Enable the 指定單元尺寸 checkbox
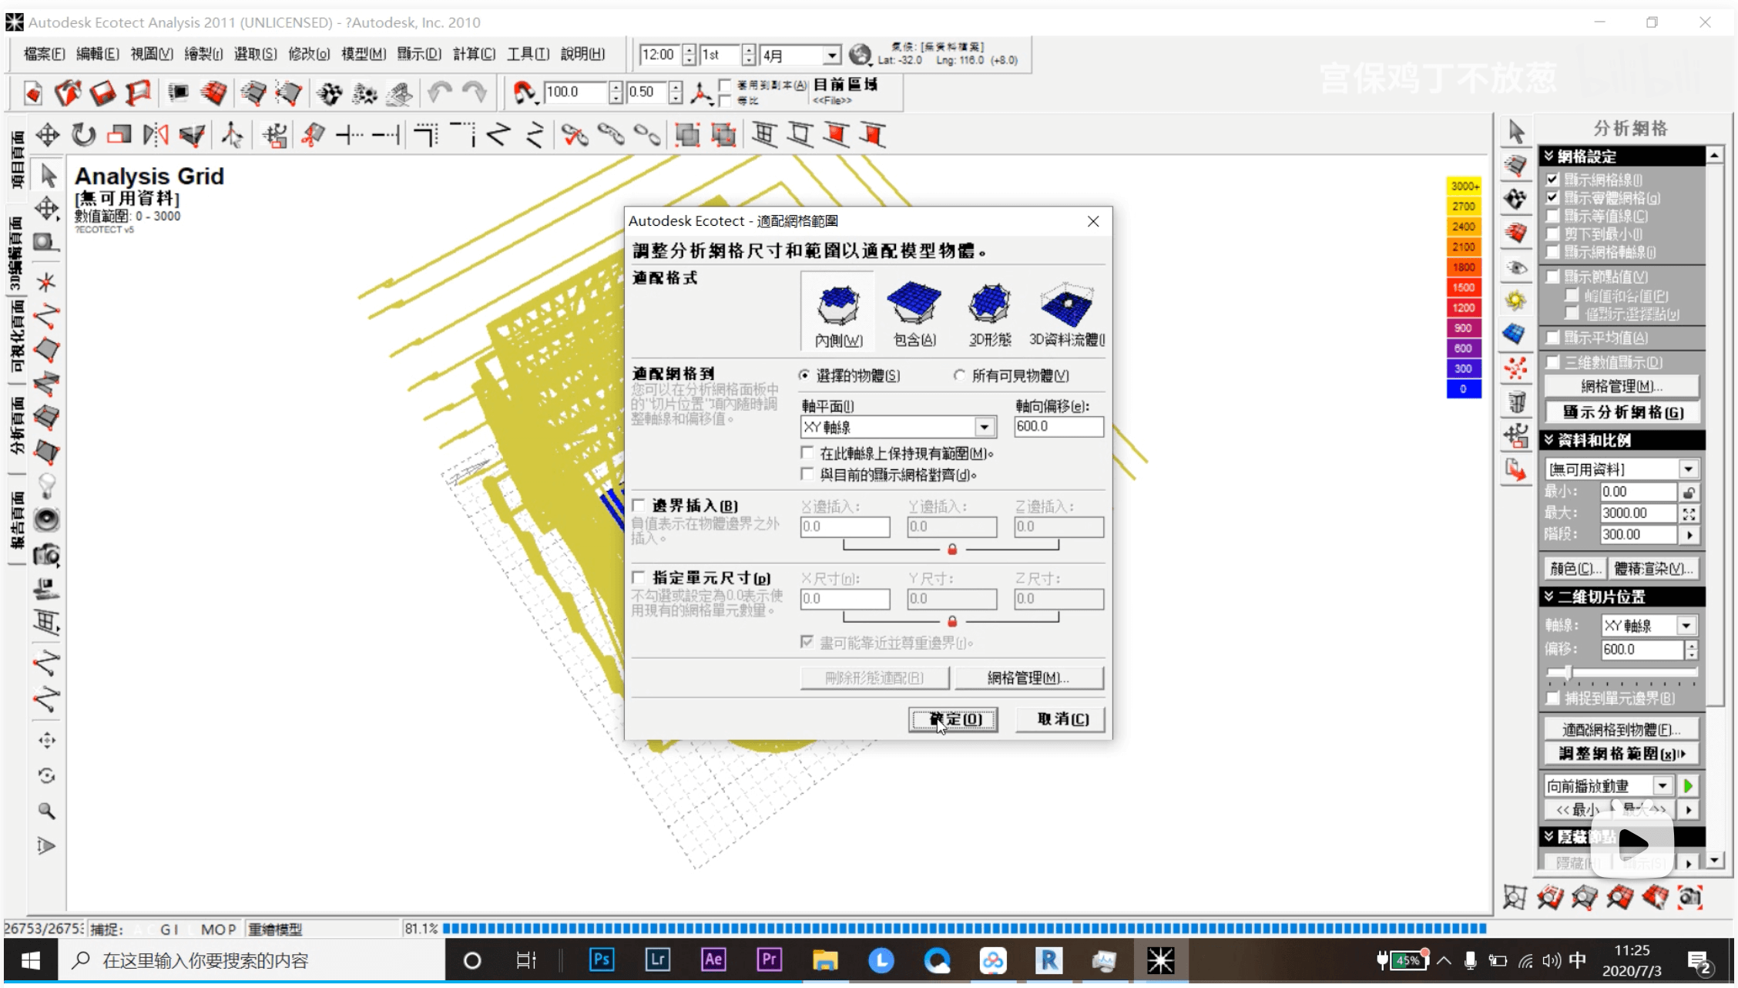Viewport: 1738px width, 988px height. point(639,577)
